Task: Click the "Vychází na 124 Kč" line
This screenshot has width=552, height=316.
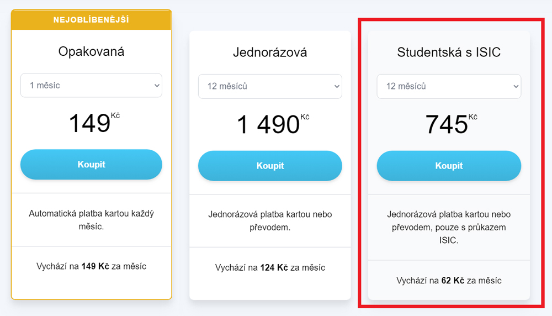Action: tap(270, 267)
